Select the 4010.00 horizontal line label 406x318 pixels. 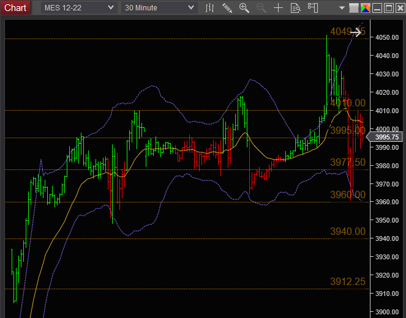tap(348, 103)
